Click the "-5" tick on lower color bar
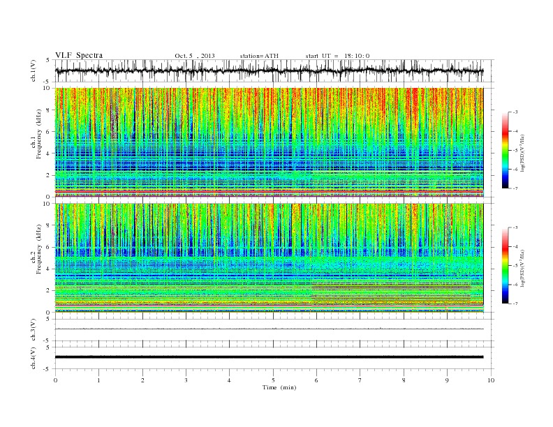This screenshot has height=427, width=553. coord(515,266)
